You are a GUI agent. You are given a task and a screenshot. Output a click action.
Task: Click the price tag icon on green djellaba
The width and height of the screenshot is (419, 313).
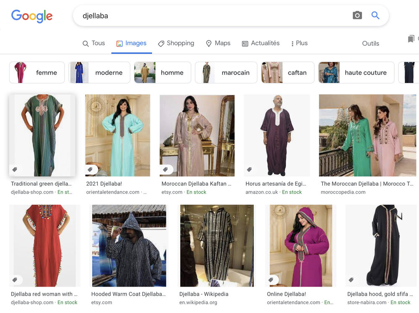pos(15,170)
